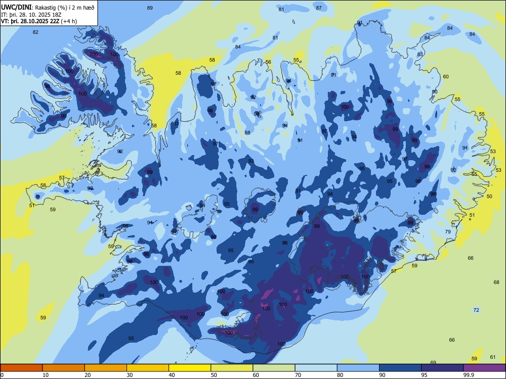This screenshot has width=506, height=379.
Task: Click the indigo 95–99.9 legend swatch
Action: [442, 368]
